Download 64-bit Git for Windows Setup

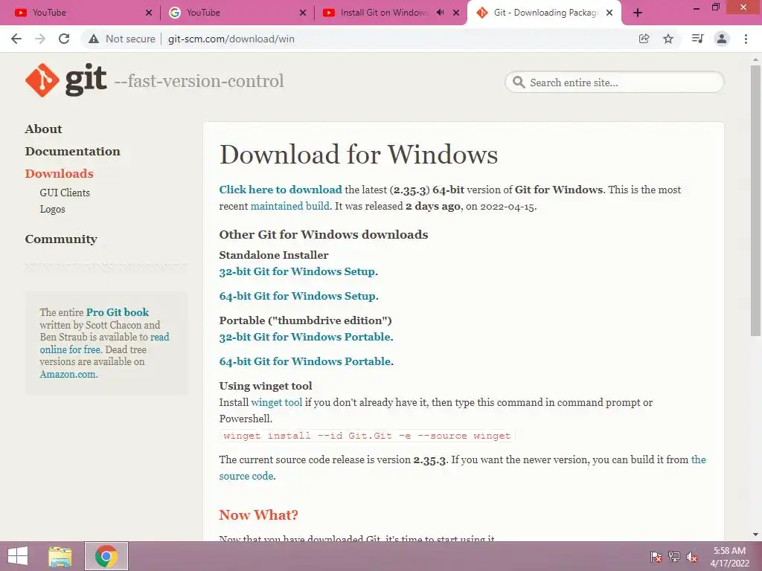(x=298, y=296)
